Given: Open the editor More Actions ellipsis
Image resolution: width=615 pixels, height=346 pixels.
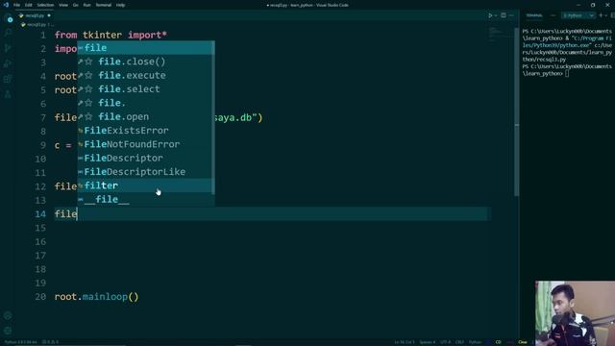Looking at the screenshot, I should 511,15.
